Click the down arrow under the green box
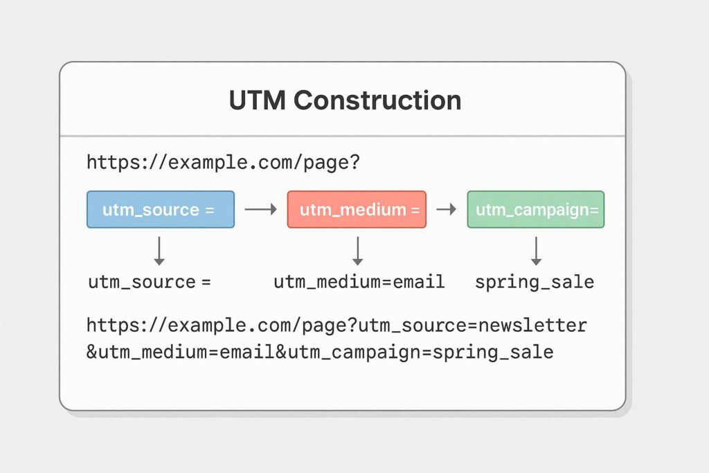This screenshot has width=709, height=473. pos(536,251)
